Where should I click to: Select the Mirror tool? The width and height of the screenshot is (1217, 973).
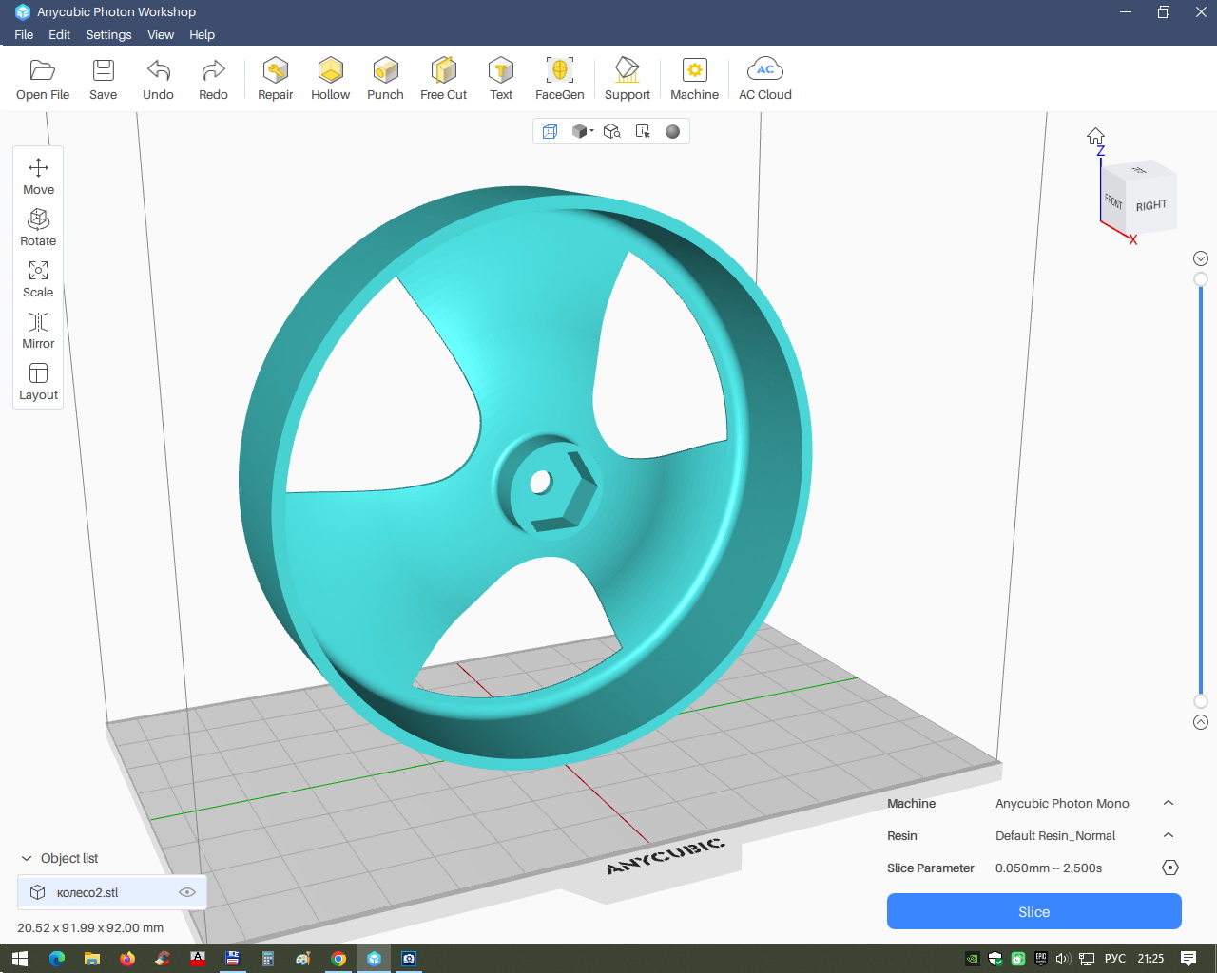38,330
